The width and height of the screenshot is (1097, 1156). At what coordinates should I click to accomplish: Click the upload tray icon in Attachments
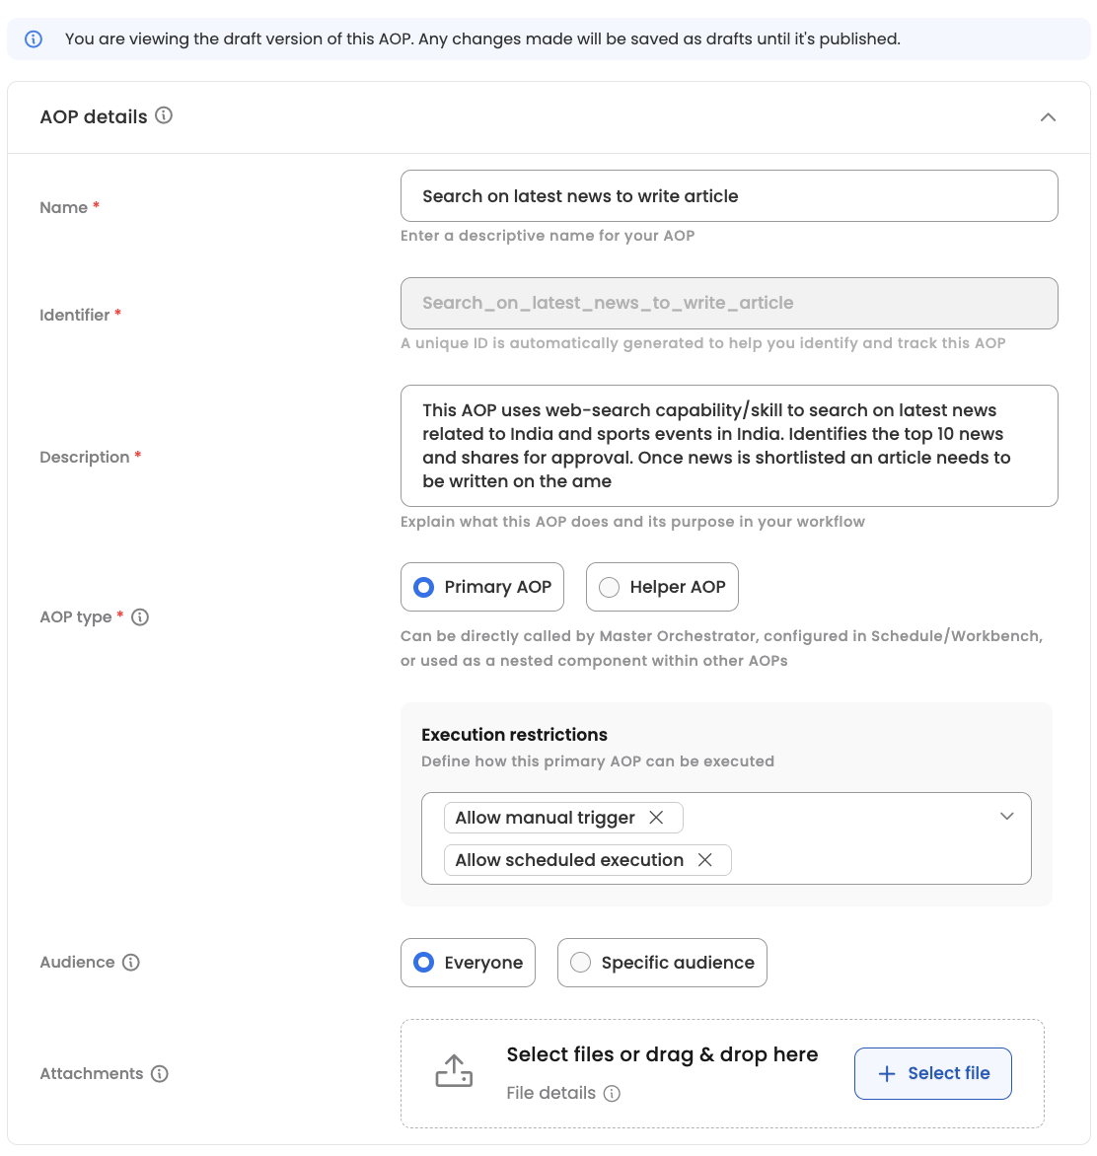pyautogui.click(x=454, y=1071)
